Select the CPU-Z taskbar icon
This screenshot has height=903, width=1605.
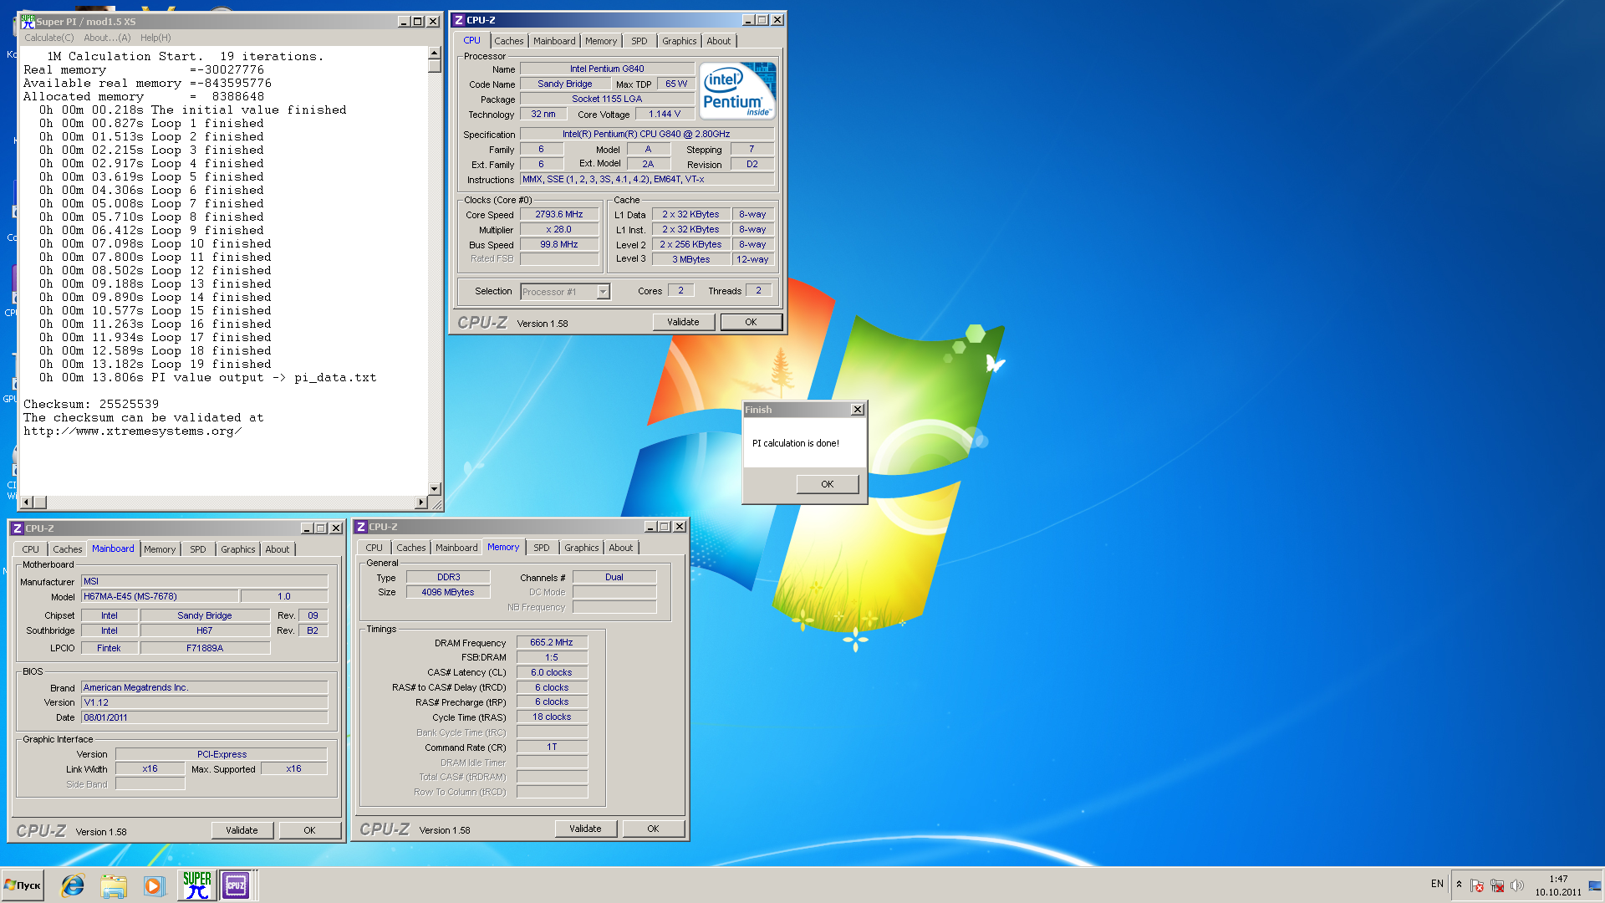pos(236,885)
